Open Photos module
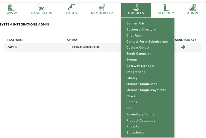Viewport: 206px width, 138px height. [132, 102]
